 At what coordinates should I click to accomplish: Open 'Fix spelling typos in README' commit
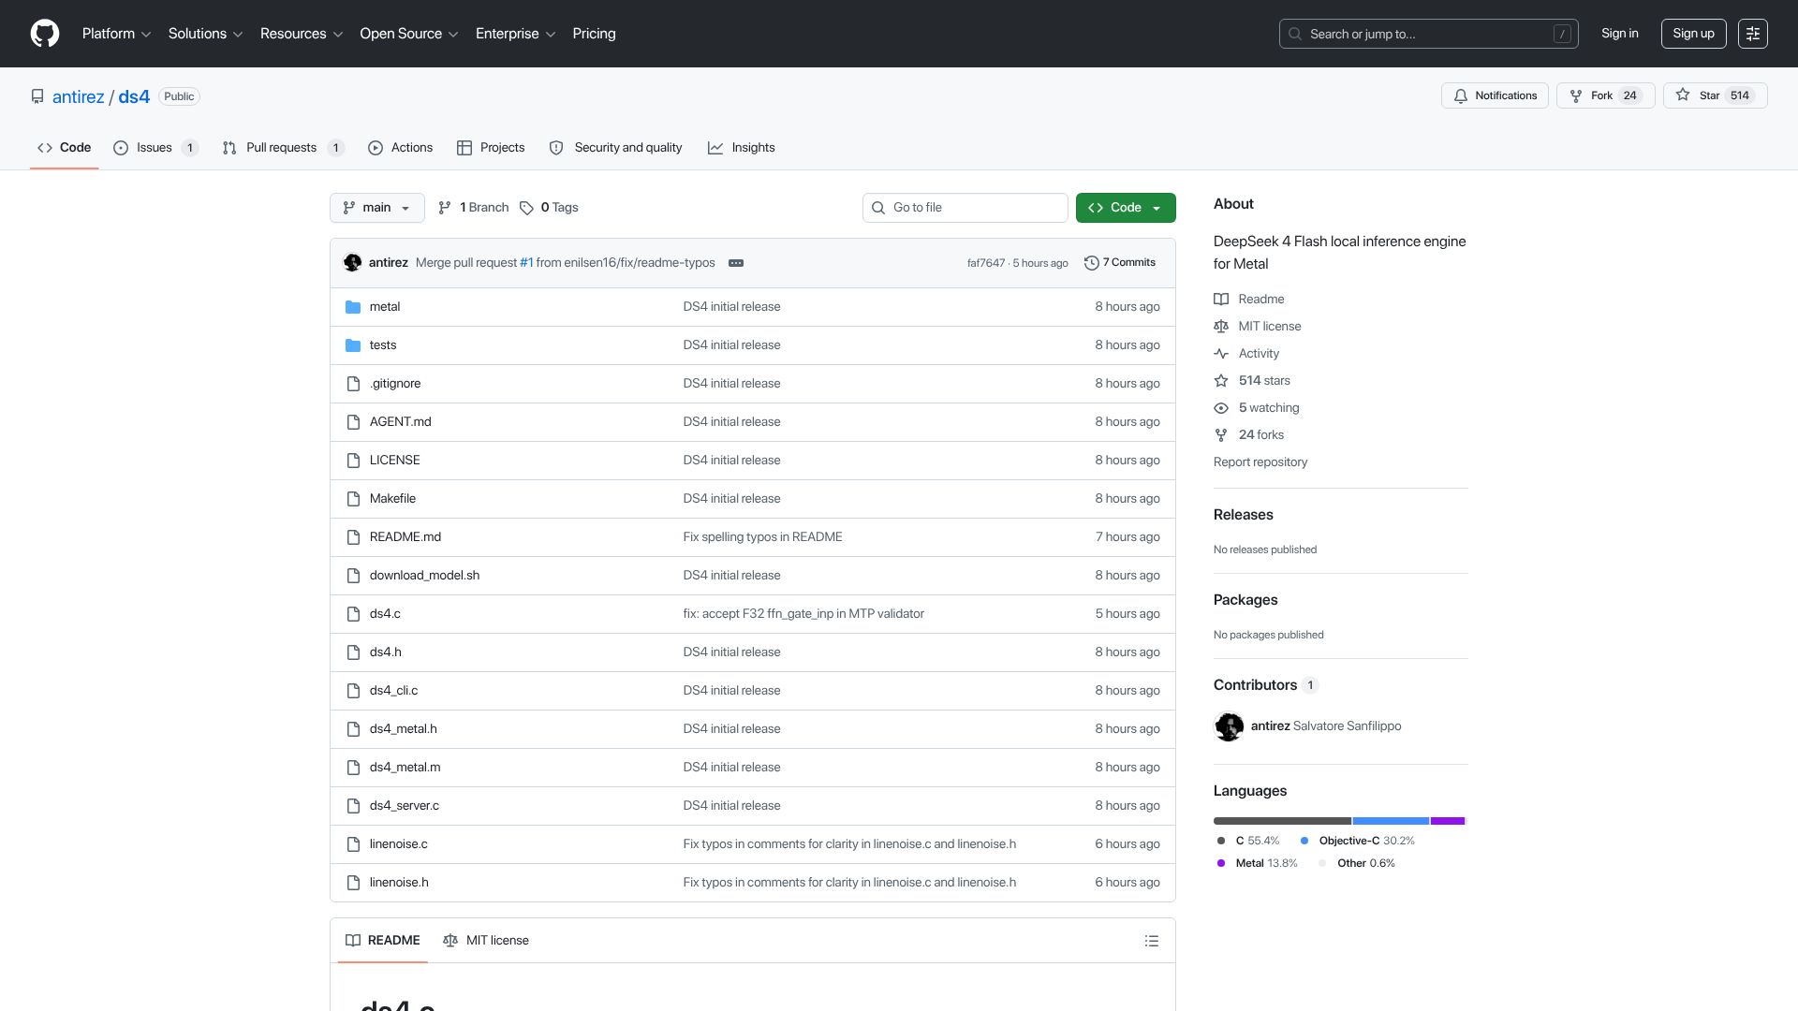coord(762,537)
